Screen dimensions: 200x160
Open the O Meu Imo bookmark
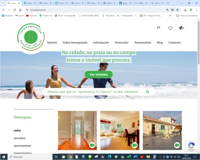tap(46, 16)
